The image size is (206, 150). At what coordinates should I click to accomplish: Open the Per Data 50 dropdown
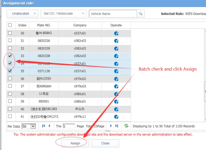(29, 126)
